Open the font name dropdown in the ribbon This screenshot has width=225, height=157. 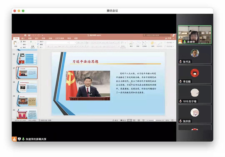point(58,43)
